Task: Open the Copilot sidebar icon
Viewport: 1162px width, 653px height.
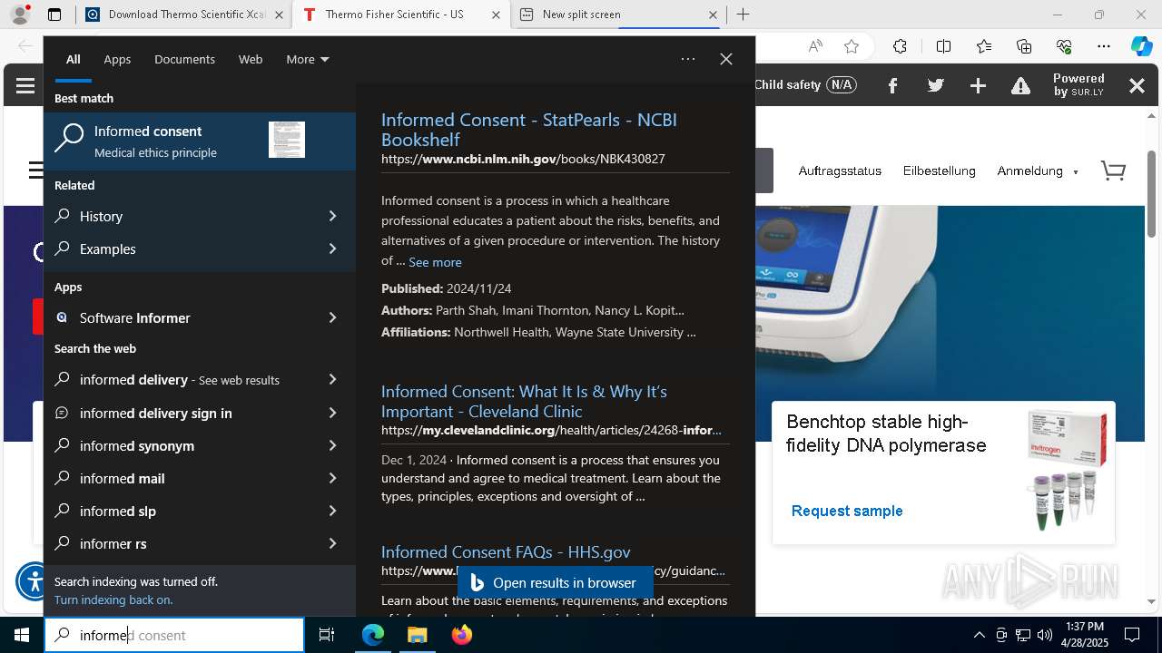Action: point(1141,46)
